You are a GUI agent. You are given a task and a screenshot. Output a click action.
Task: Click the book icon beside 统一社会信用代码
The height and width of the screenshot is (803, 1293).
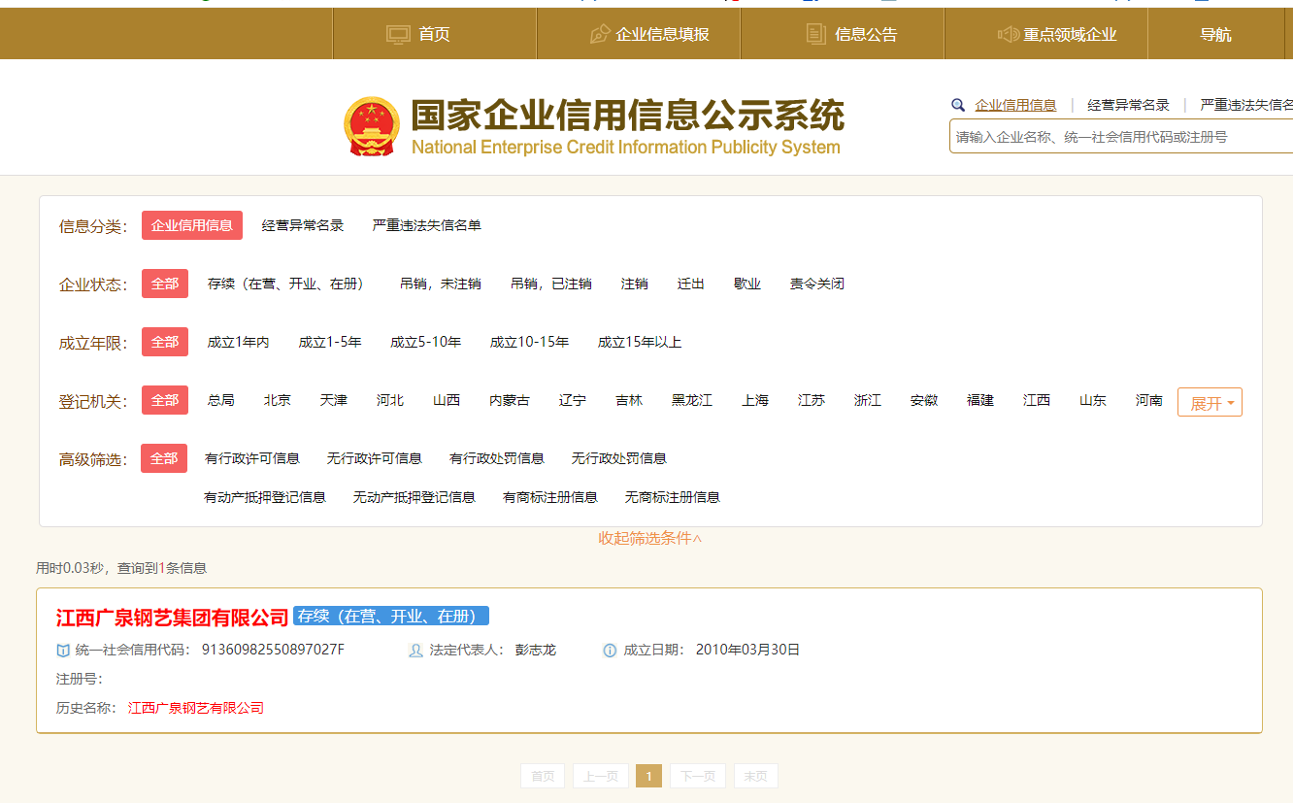[x=63, y=650]
